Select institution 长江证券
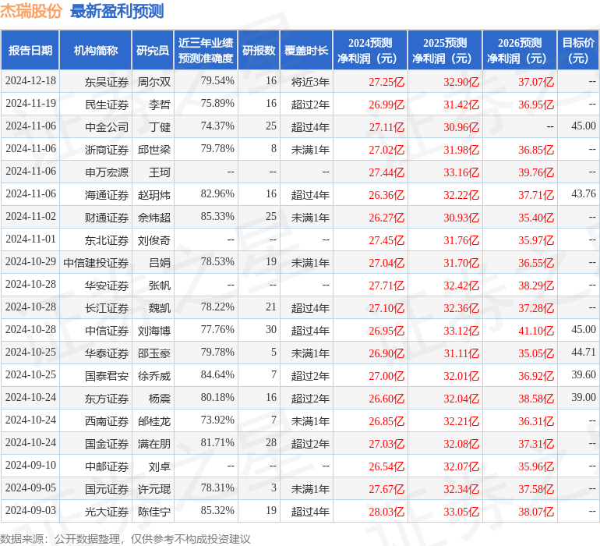 point(107,308)
